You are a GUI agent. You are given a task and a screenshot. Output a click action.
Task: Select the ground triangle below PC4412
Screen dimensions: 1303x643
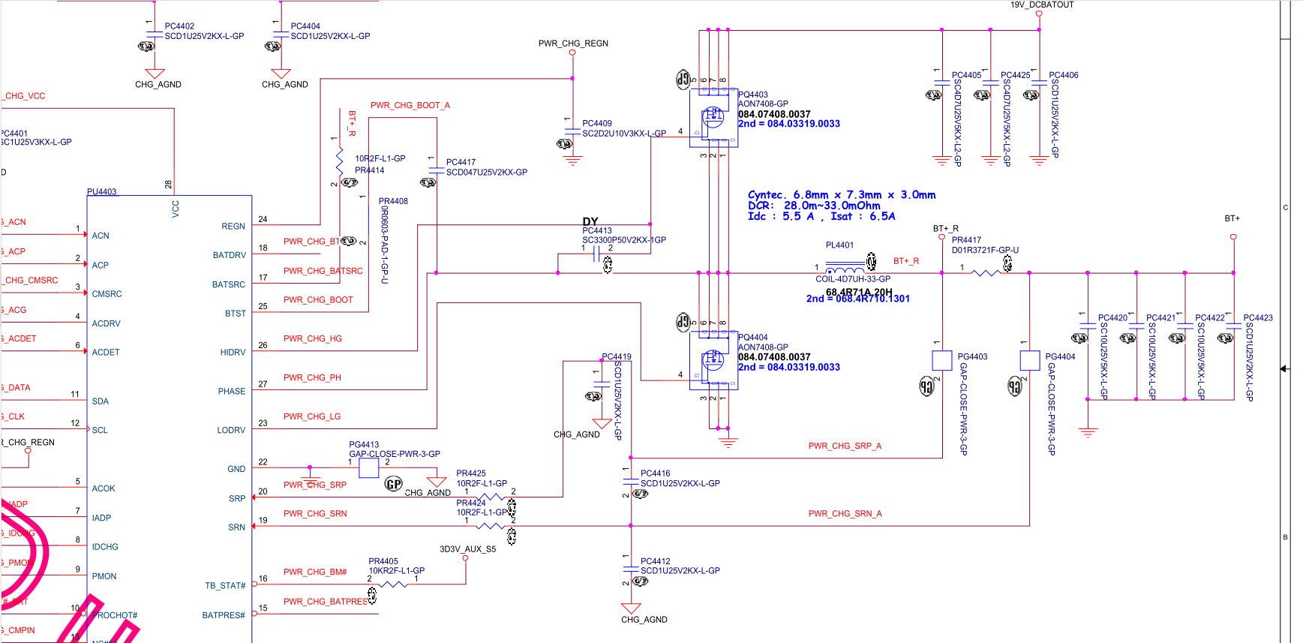(631, 608)
